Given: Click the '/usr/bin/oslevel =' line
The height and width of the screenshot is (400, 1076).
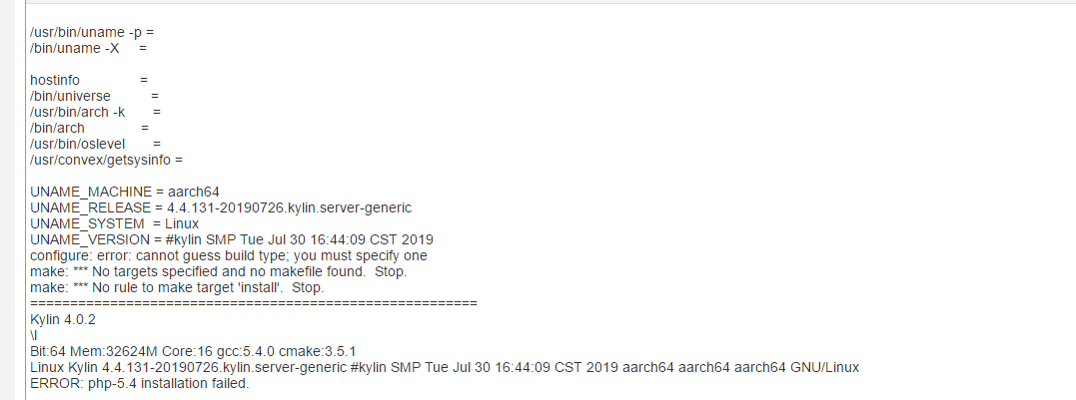Looking at the screenshot, I should click(96, 144).
